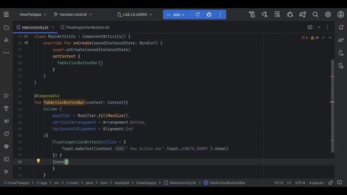The image size is (347, 195).
Task: Change the UTF-8 file encoding
Action: [x=300, y=183]
